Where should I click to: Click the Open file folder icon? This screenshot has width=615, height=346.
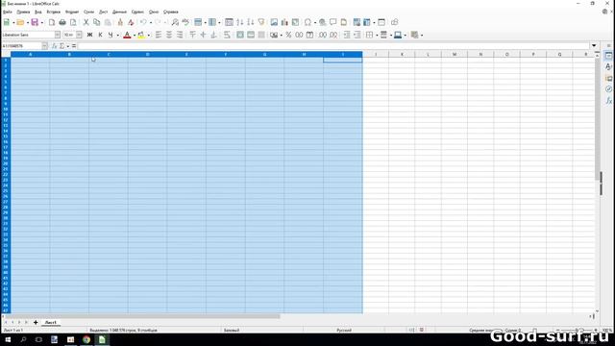point(20,22)
